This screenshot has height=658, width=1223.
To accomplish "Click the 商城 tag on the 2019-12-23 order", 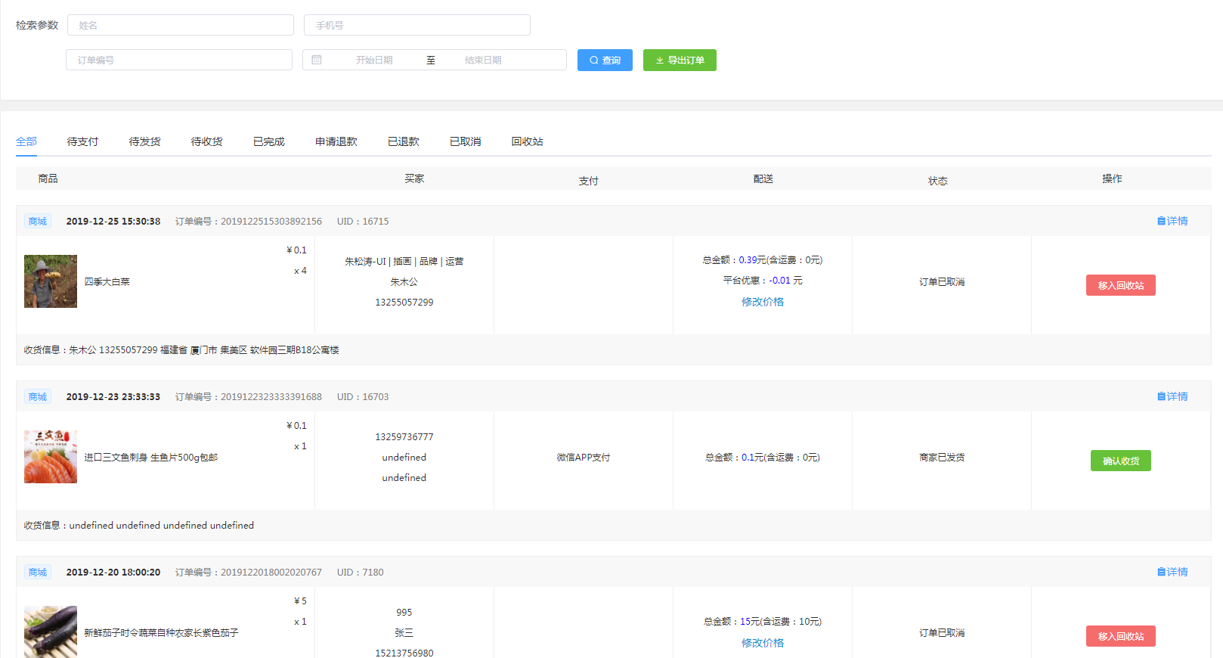I will (x=38, y=396).
